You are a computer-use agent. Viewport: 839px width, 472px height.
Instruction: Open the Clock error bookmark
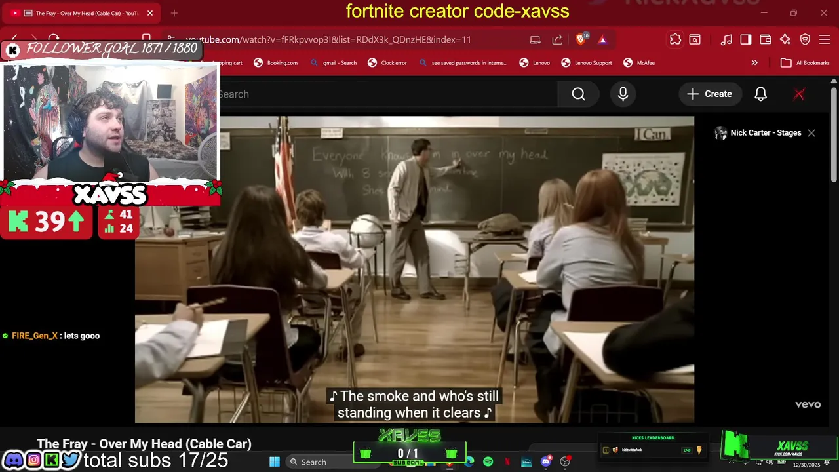(387, 63)
